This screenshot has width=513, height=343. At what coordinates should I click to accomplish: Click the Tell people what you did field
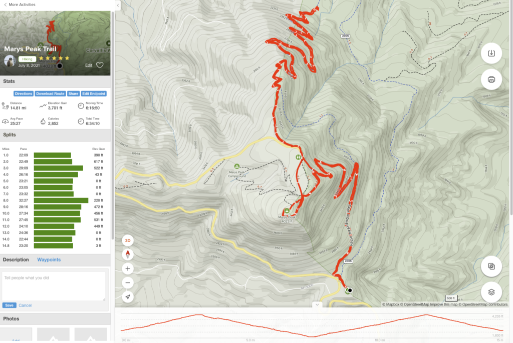(54, 286)
